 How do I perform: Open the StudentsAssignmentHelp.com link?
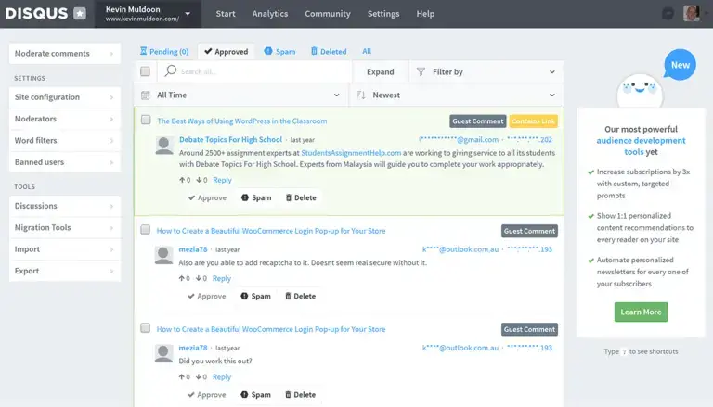[351, 153]
